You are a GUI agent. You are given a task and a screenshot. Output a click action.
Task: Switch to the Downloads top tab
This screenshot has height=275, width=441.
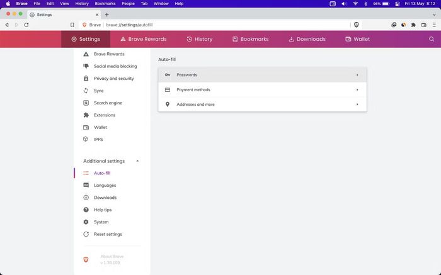[x=307, y=39]
